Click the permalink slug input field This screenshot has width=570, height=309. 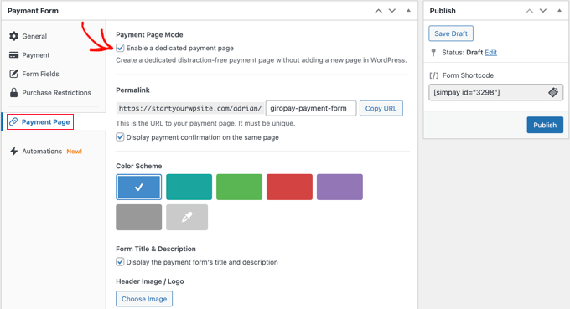311,108
